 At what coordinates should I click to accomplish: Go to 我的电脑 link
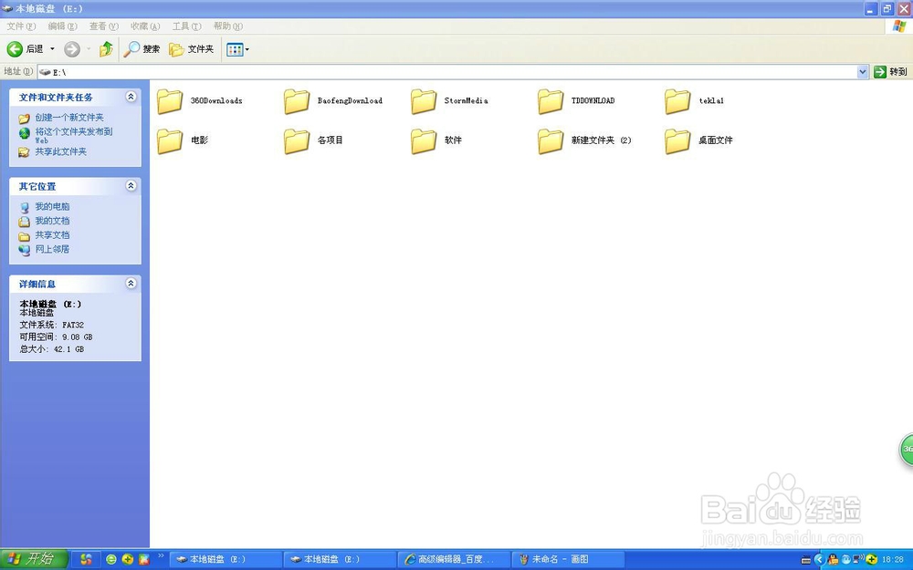coord(52,206)
